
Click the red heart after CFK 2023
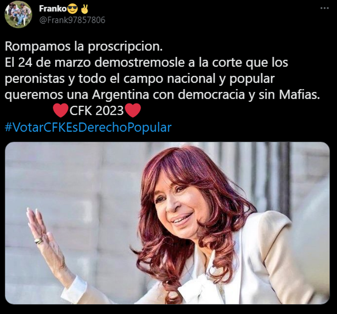pos(133,110)
